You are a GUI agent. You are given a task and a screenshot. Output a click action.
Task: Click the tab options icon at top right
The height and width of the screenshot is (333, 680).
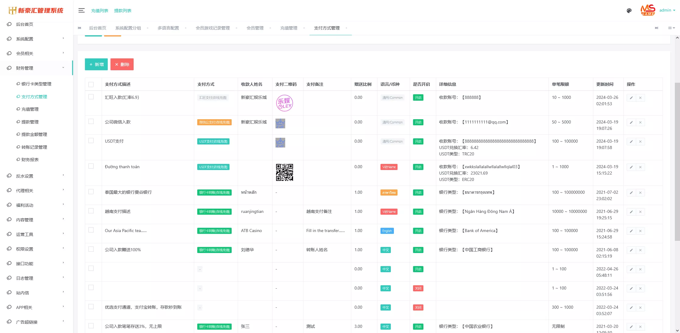[x=671, y=28]
